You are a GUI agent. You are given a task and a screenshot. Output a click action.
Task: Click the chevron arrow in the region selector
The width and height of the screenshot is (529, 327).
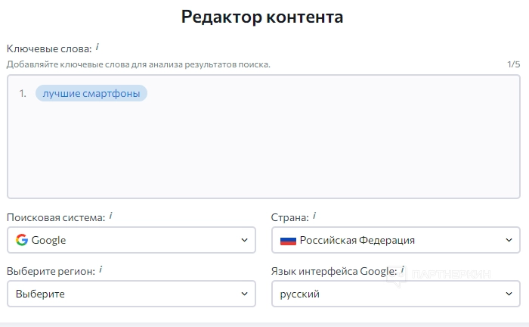(243, 294)
